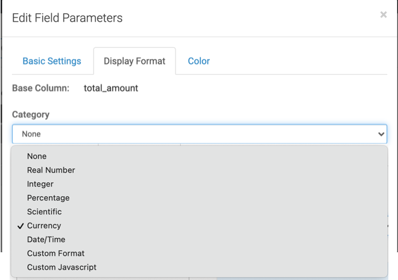
Task: Switch to the Basic Settings tab
Action: pyautogui.click(x=52, y=61)
